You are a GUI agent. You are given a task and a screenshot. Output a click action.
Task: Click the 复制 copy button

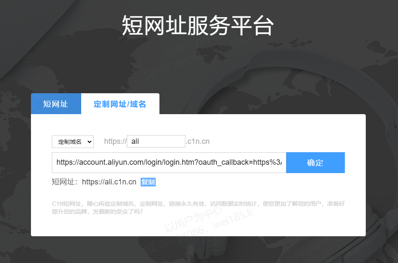148,182
